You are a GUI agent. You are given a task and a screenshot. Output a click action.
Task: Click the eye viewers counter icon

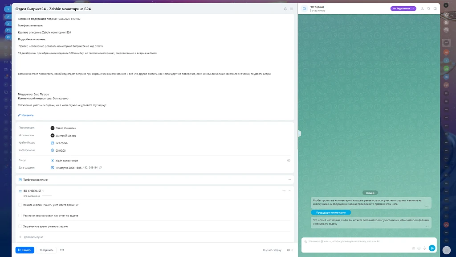point(289,250)
